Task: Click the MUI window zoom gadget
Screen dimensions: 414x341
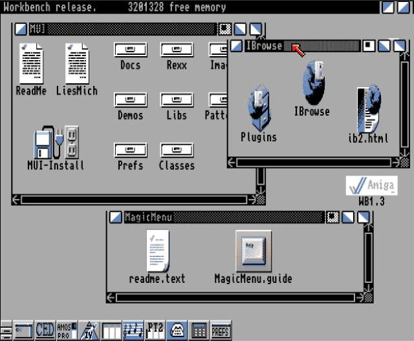Action: click(224, 29)
